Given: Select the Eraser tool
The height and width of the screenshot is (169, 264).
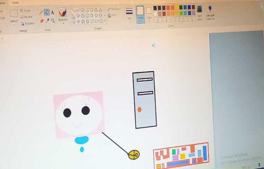Looking at the screenshot, I should (x=42, y=21).
